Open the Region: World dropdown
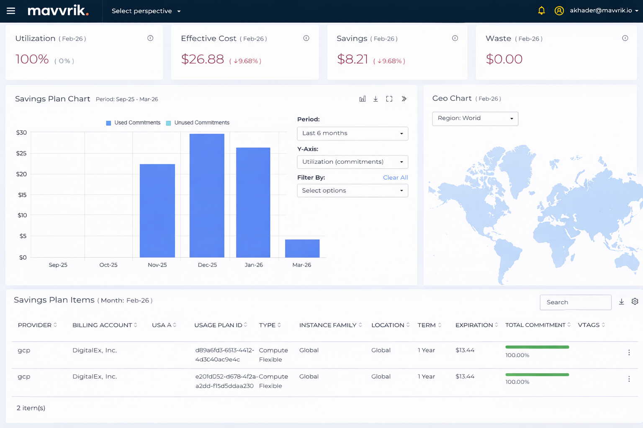This screenshot has width=643, height=428. point(475,119)
